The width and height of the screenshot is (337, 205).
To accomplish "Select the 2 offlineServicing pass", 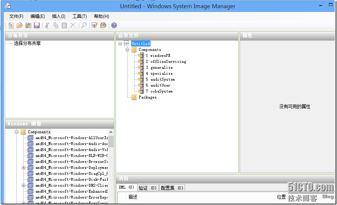I will [x=166, y=61].
